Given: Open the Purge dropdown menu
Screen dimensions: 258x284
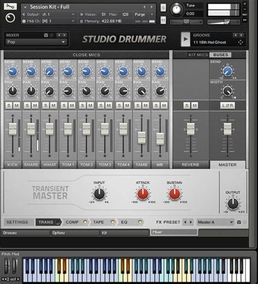Looking at the screenshot, I should (144, 14).
